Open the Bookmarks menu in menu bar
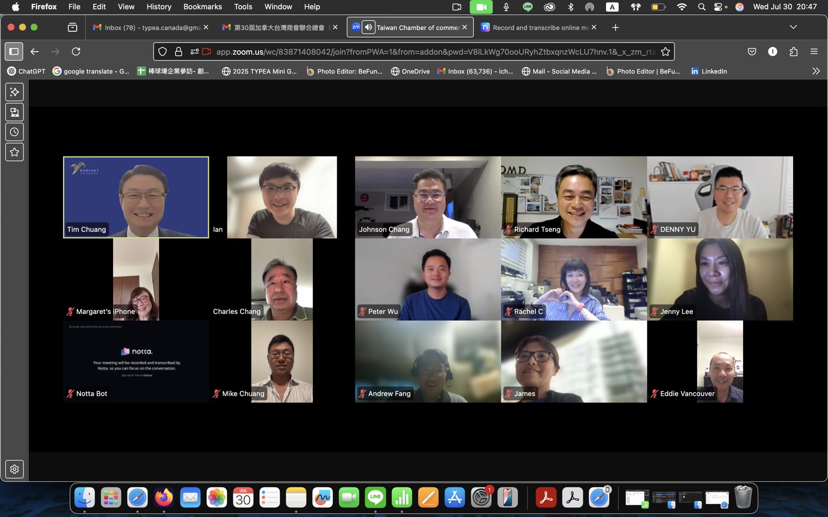Image resolution: width=828 pixels, height=517 pixels. click(202, 7)
